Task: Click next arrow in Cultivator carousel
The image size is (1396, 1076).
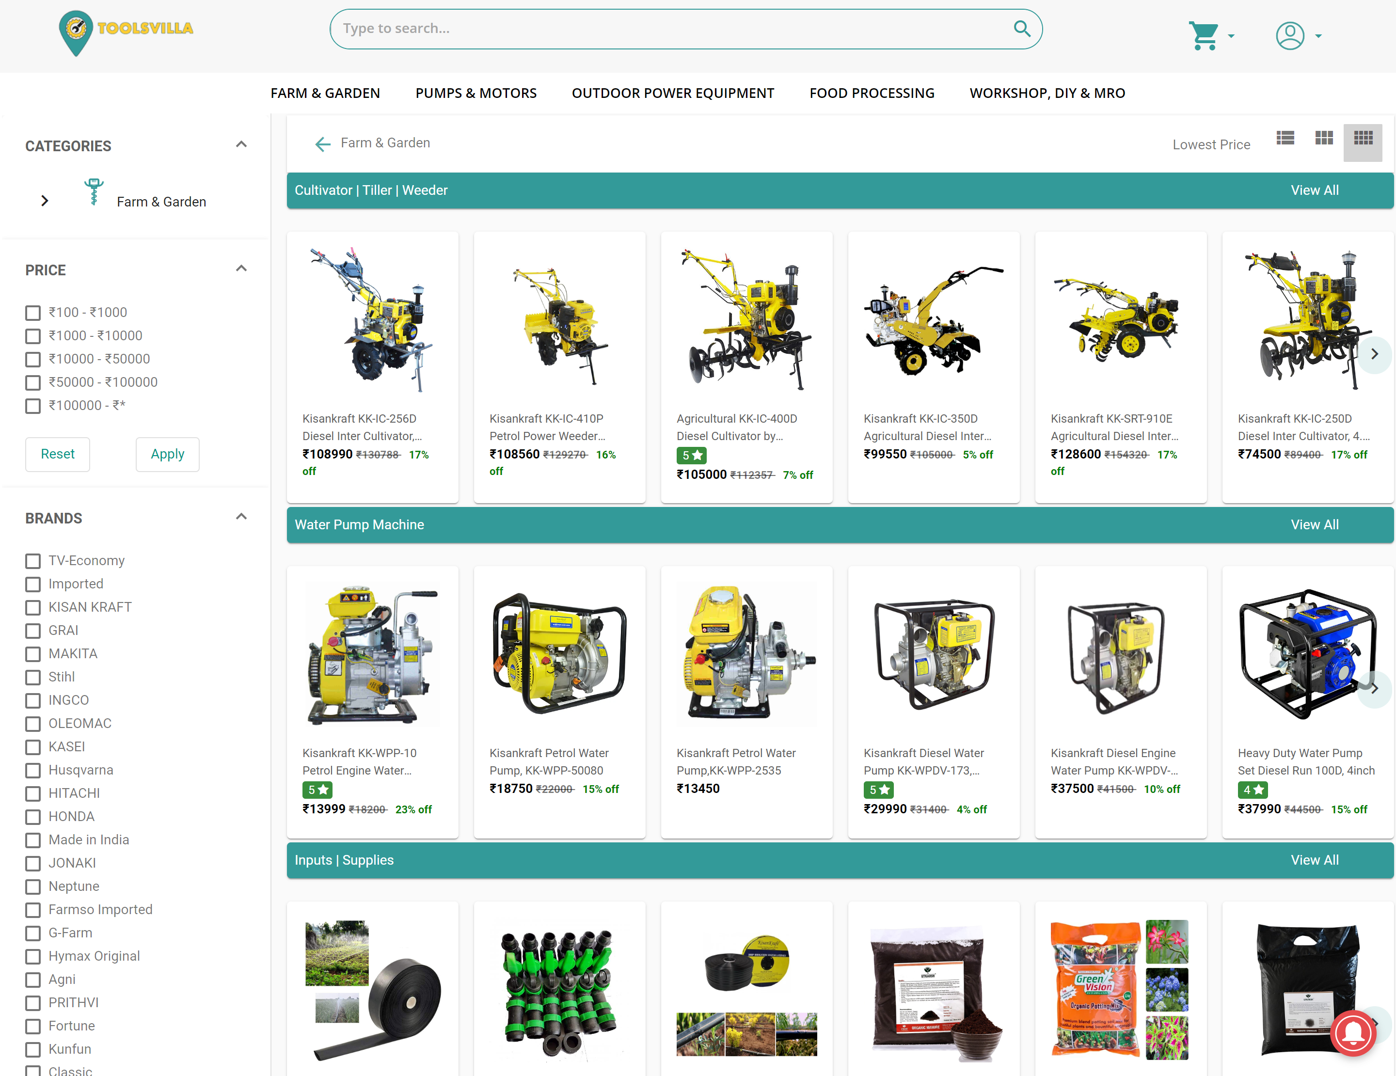Action: 1374,354
